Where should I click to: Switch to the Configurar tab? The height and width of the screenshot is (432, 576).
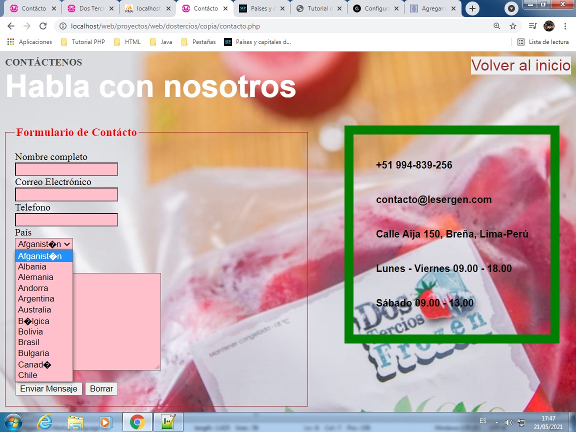375,8
